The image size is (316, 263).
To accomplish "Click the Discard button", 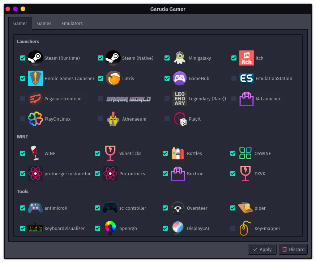I will 293,249.
